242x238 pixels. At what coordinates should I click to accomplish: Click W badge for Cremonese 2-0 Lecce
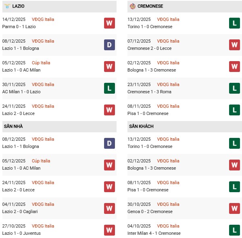point(234,45)
